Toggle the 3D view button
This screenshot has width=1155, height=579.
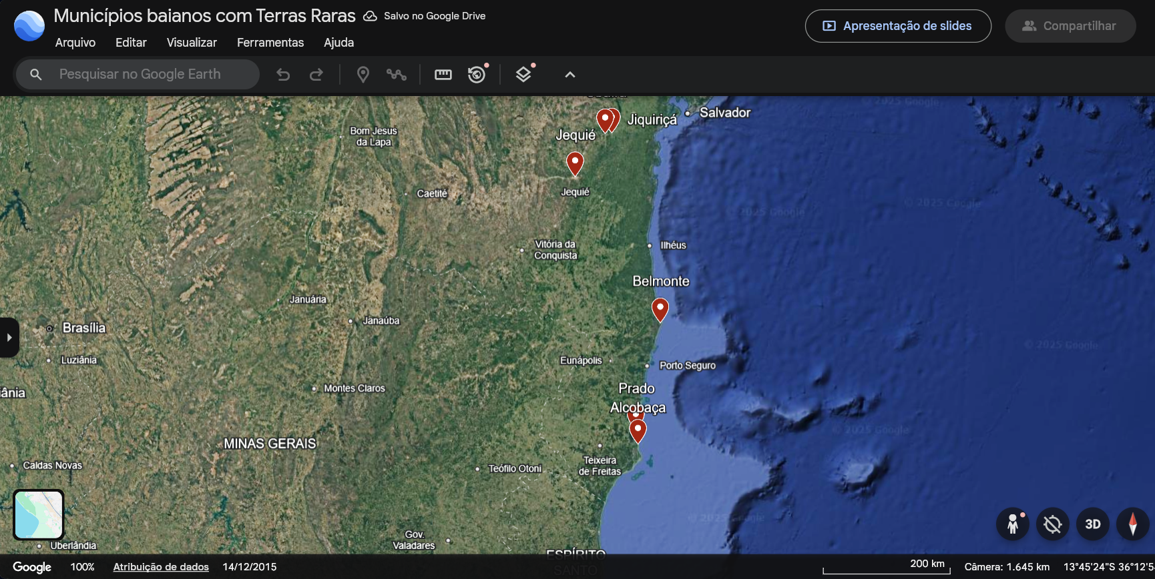pos(1093,524)
